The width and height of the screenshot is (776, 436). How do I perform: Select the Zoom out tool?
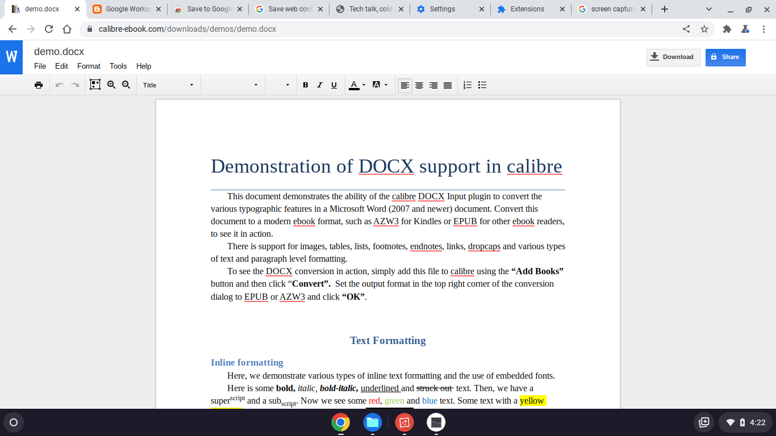(x=126, y=85)
